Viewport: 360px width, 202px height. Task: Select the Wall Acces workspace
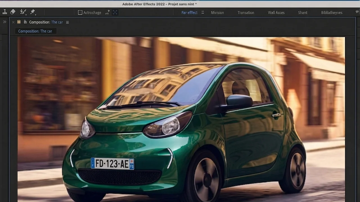[x=276, y=13]
